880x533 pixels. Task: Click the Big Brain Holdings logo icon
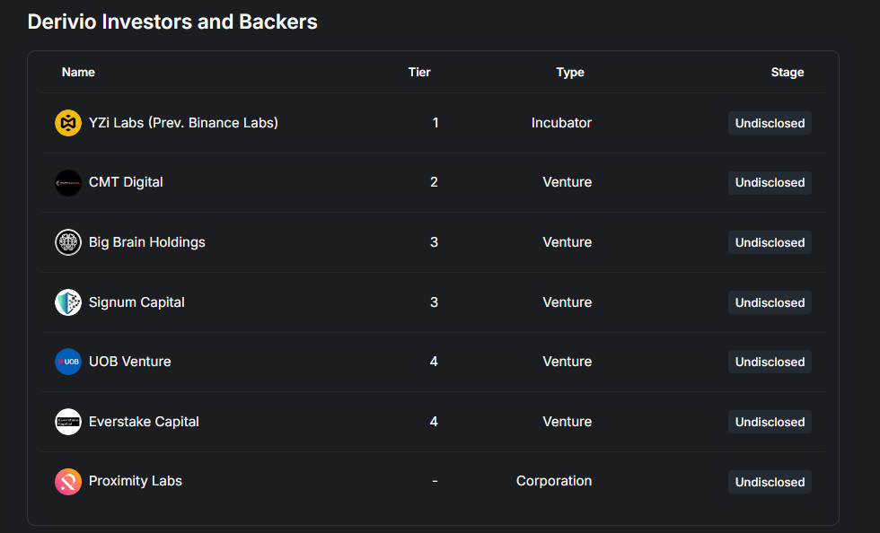(68, 242)
